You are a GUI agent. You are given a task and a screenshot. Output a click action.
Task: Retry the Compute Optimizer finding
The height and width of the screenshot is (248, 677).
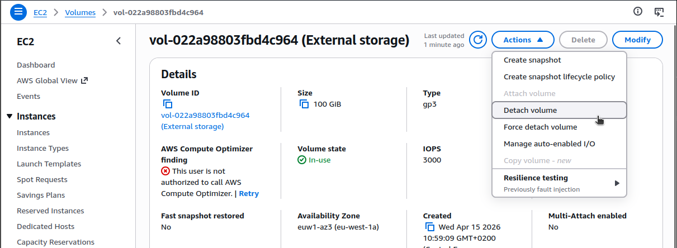pyautogui.click(x=249, y=193)
